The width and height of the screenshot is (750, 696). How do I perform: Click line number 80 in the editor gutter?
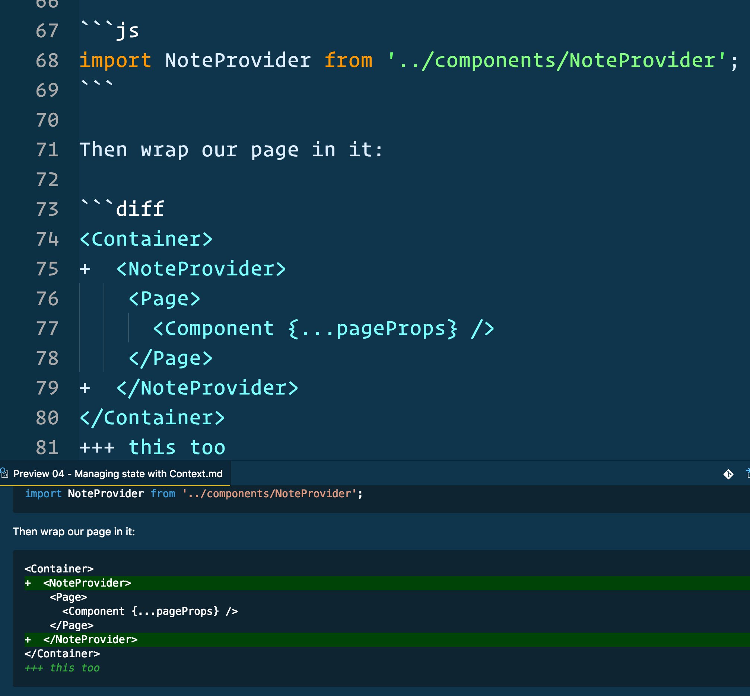tap(47, 417)
